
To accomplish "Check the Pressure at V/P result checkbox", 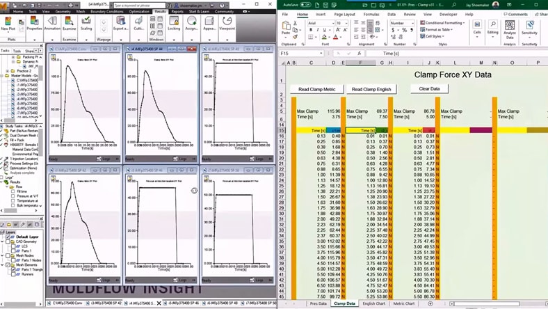I will (13, 196).
